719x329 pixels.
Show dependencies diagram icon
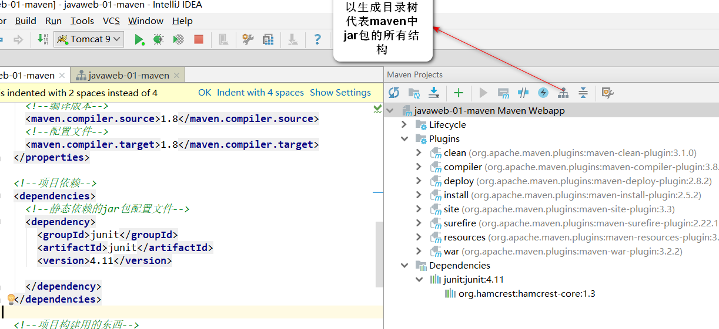pos(563,93)
